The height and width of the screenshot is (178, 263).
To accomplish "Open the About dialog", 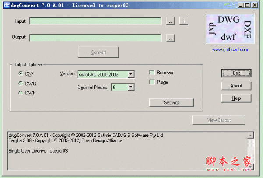I will (236, 86).
